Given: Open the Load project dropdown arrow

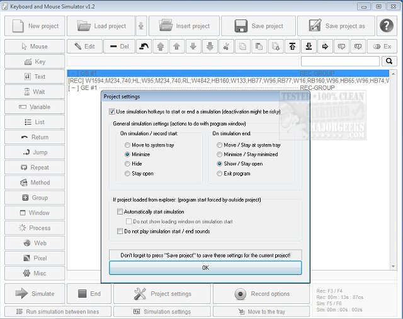Looking at the screenshot, I should coord(141,26).
